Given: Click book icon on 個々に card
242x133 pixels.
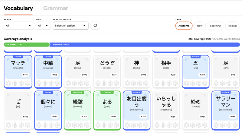Looking at the screenshot, I should point(57,125).
